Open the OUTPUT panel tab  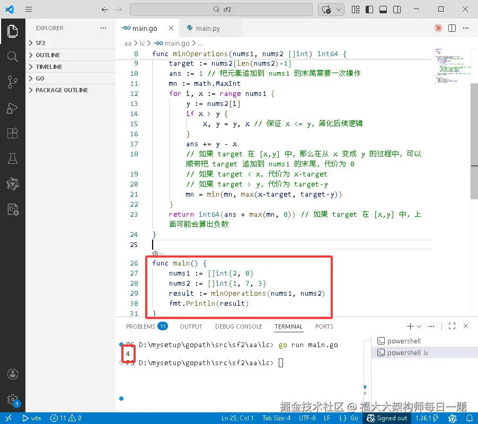pos(191,326)
